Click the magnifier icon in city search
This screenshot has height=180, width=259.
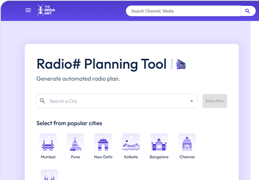(x=42, y=101)
